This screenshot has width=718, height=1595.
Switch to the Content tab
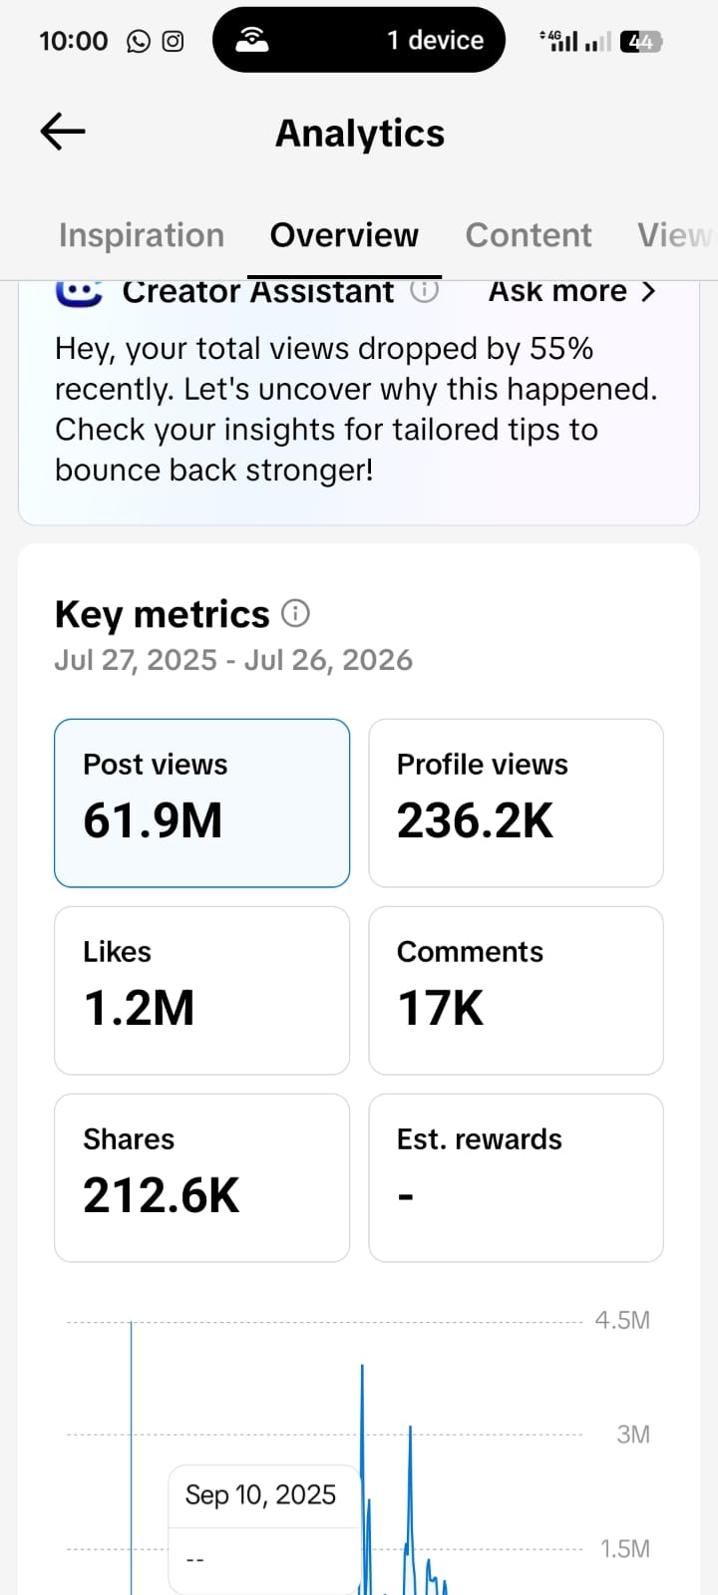pyautogui.click(x=529, y=235)
